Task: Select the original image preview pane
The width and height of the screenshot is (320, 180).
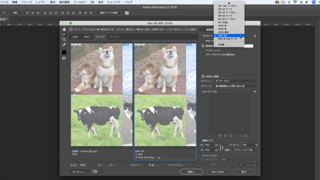Action: (x=102, y=94)
